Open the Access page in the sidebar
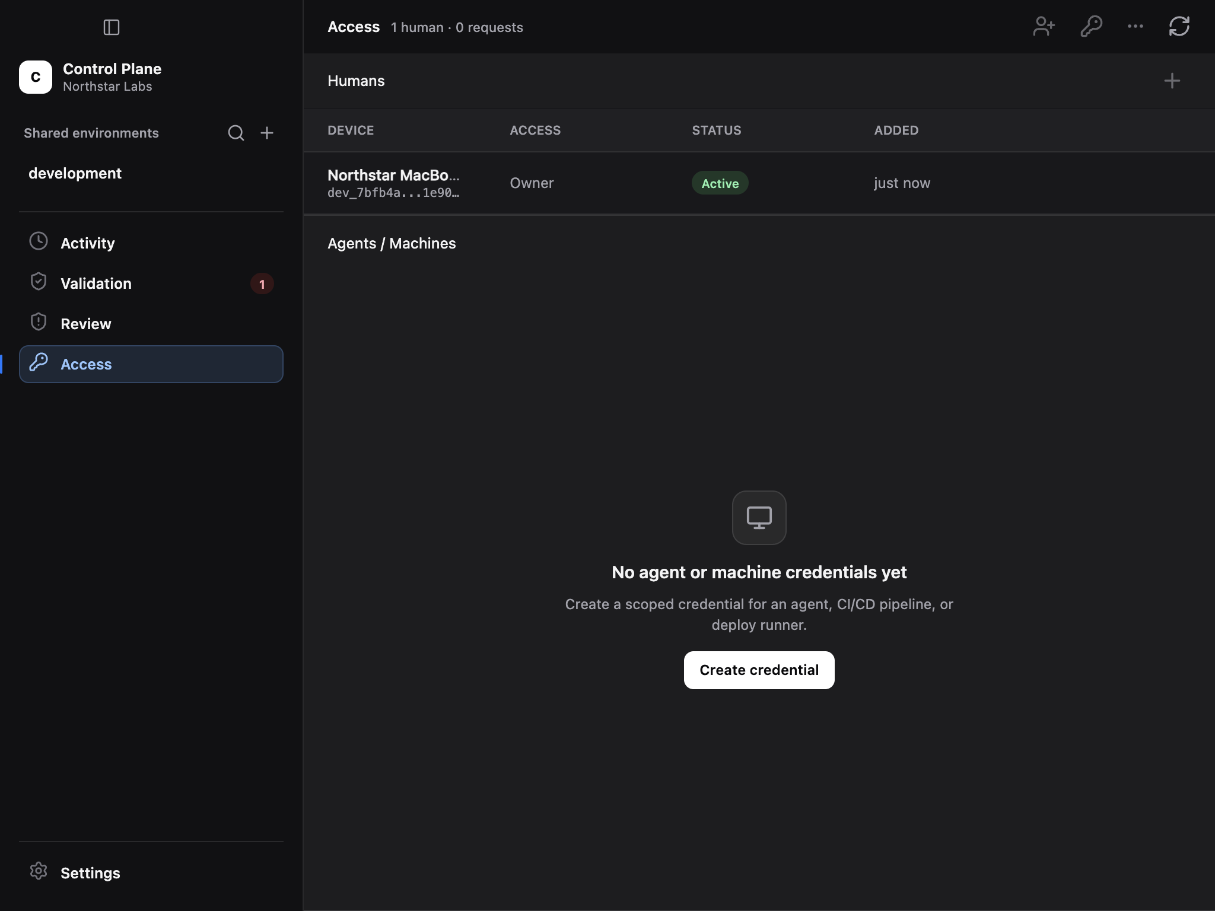Image resolution: width=1215 pixels, height=911 pixels. pos(151,364)
